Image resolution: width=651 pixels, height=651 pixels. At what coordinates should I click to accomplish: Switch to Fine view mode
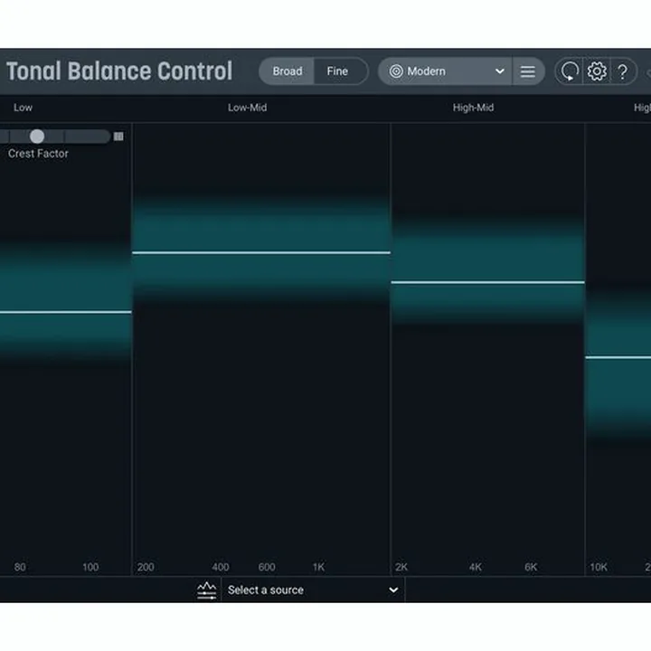click(337, 71)
